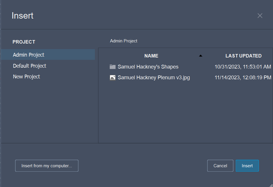Click the dialog resize grip corner
Image resolution: width=273 pixels, height=187 pixels.
click(x=271, y=186)
